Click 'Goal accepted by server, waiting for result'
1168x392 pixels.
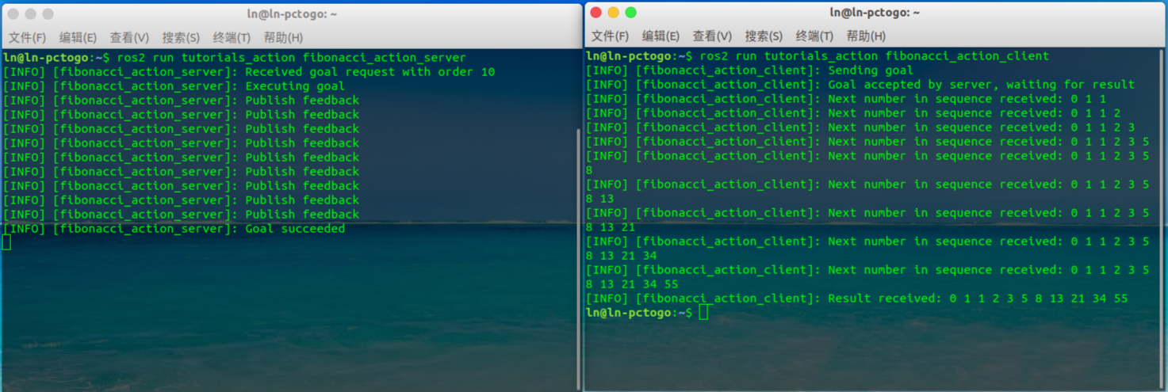point(860,85)
